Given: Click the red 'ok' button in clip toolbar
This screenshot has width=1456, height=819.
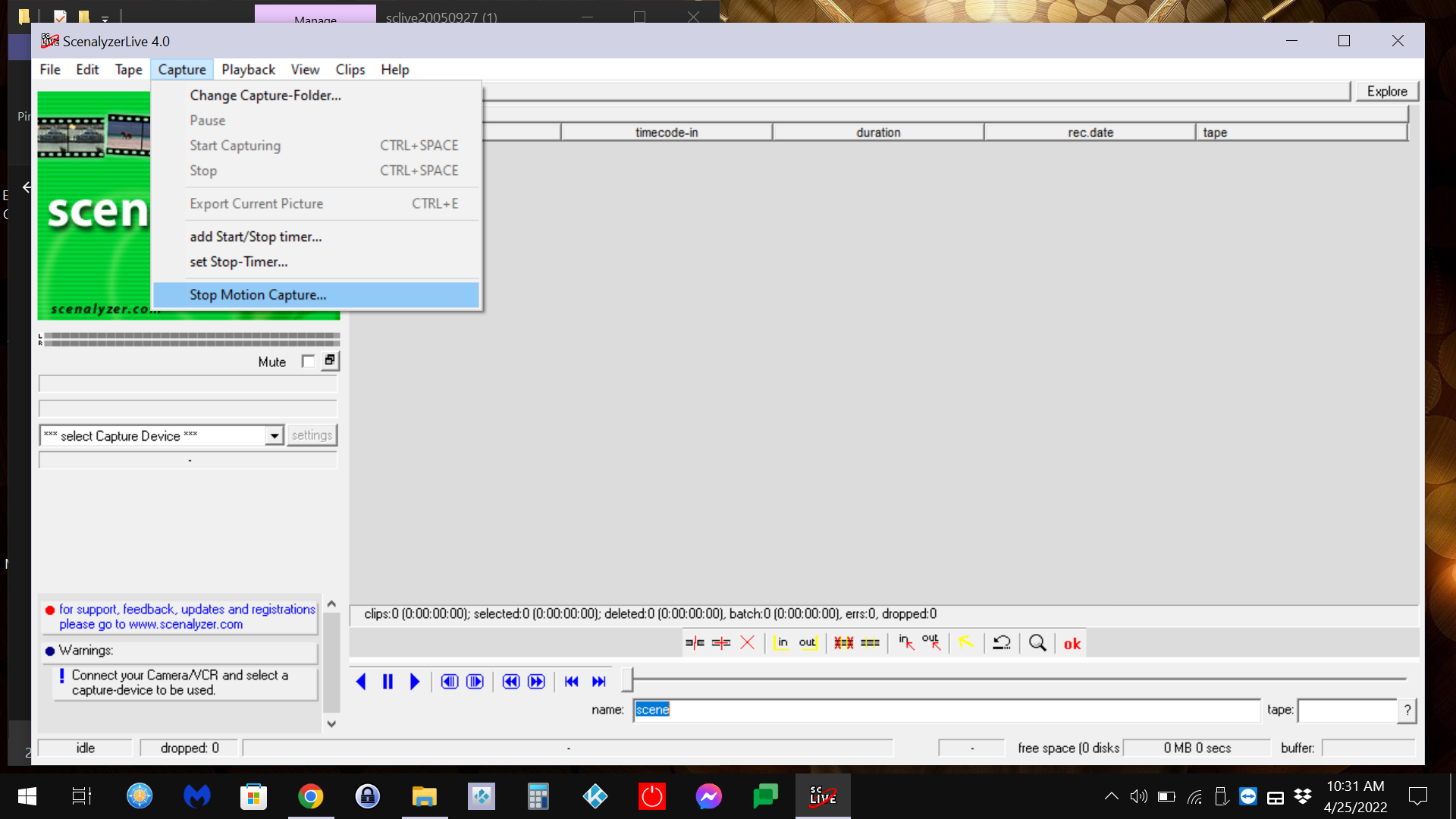Looking at the screenshot, I should [1072, 644].
